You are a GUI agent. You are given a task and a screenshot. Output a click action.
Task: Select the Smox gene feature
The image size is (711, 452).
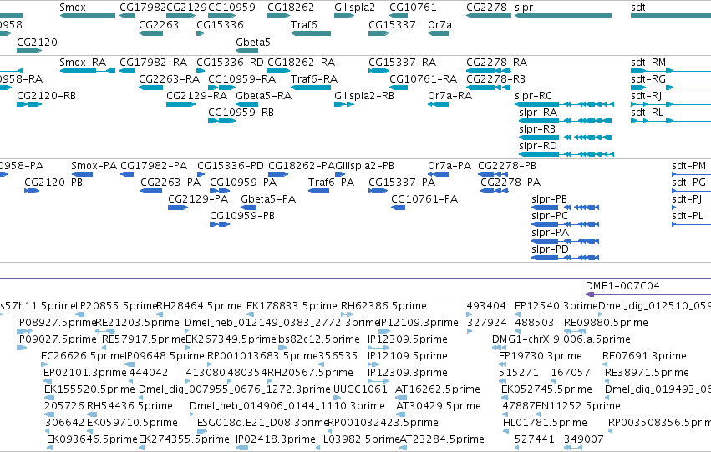click(x=88, y=16)
